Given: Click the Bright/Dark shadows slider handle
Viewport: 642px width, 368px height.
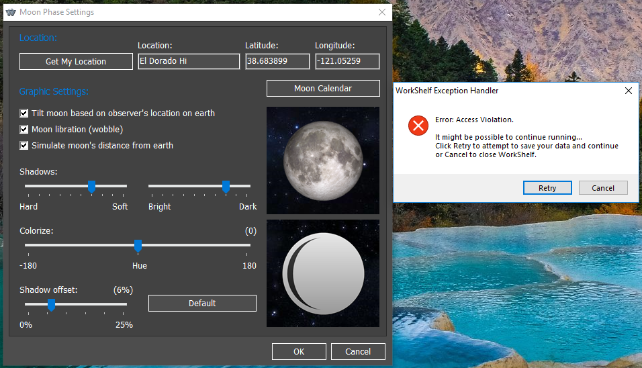Looking at the screenshot, I should click(226, 186).
